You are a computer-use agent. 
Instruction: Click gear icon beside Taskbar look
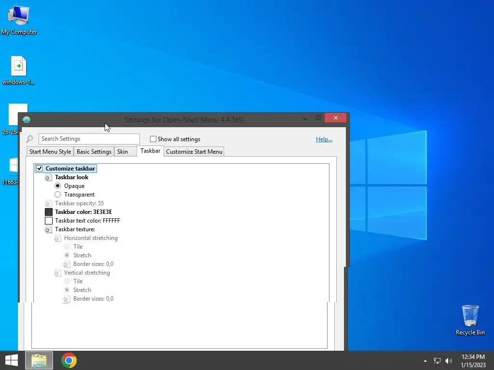coord(48,177)
